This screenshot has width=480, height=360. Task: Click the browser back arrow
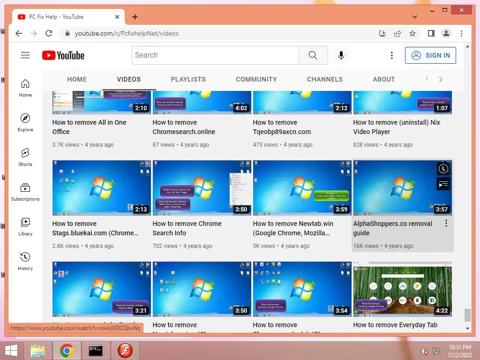pyautogui.click(x=19, y=33)
